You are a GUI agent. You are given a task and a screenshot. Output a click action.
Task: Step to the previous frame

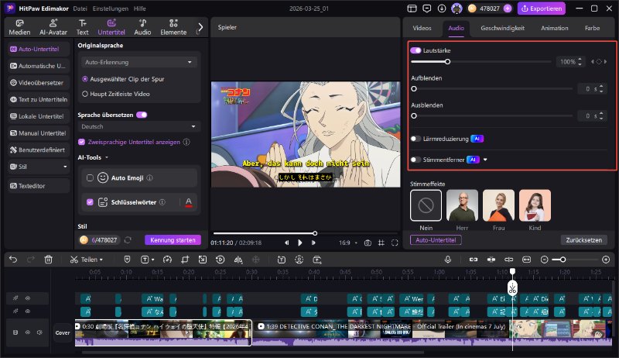click(286, 243)
